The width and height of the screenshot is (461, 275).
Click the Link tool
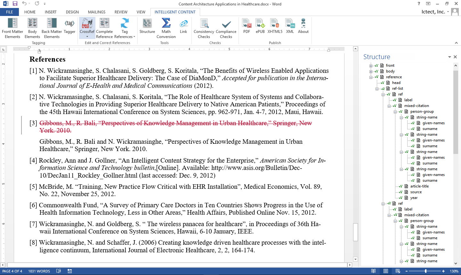click(183, 26)
